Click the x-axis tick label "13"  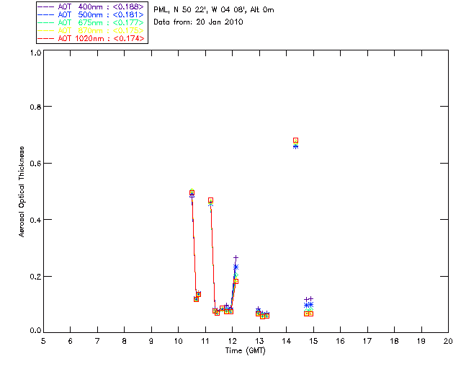point(259,341)
